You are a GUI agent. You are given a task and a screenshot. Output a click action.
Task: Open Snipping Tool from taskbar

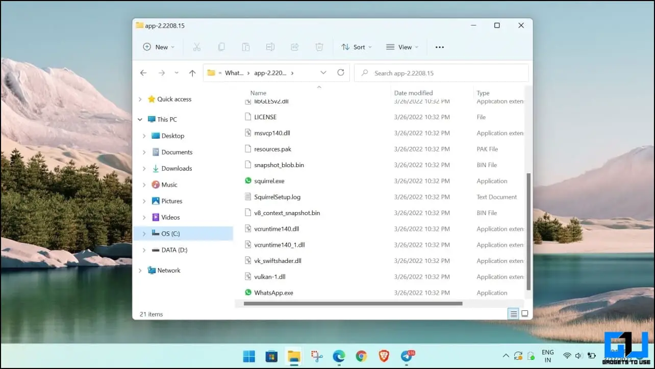[317, 356]
